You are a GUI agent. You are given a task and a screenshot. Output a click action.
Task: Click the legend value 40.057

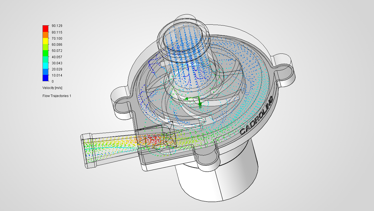pyautogui.click(x=57, y=57)
